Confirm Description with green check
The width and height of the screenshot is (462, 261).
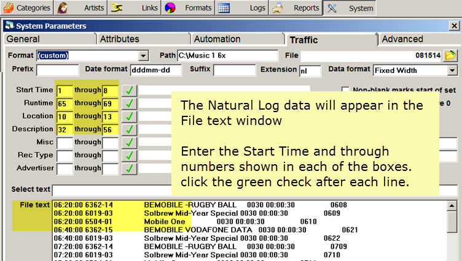[x=129, y=129]
